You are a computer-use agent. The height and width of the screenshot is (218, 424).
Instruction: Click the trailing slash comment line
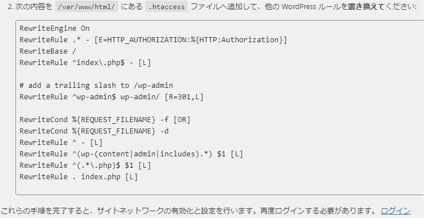coord(96,86)
